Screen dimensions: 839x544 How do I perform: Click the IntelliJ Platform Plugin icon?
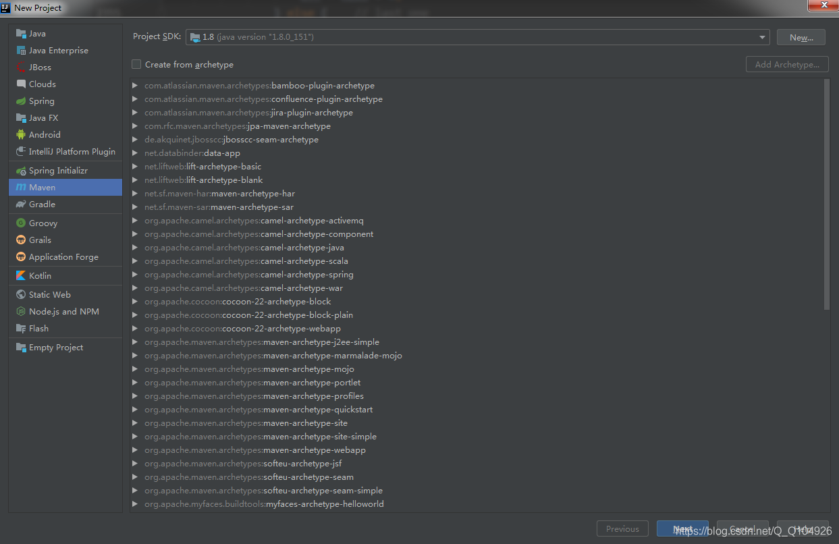(21, 152)
